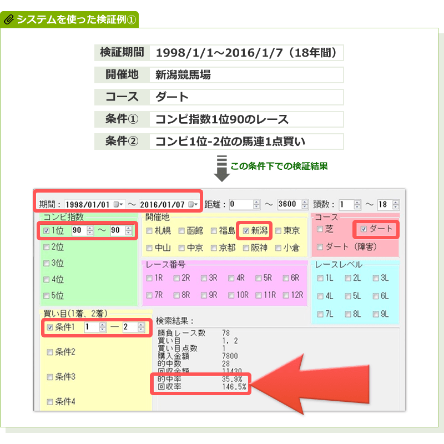The image size is (444, 444).
Task: Select the 11R race number checkbox
Action: coord(259,295)
